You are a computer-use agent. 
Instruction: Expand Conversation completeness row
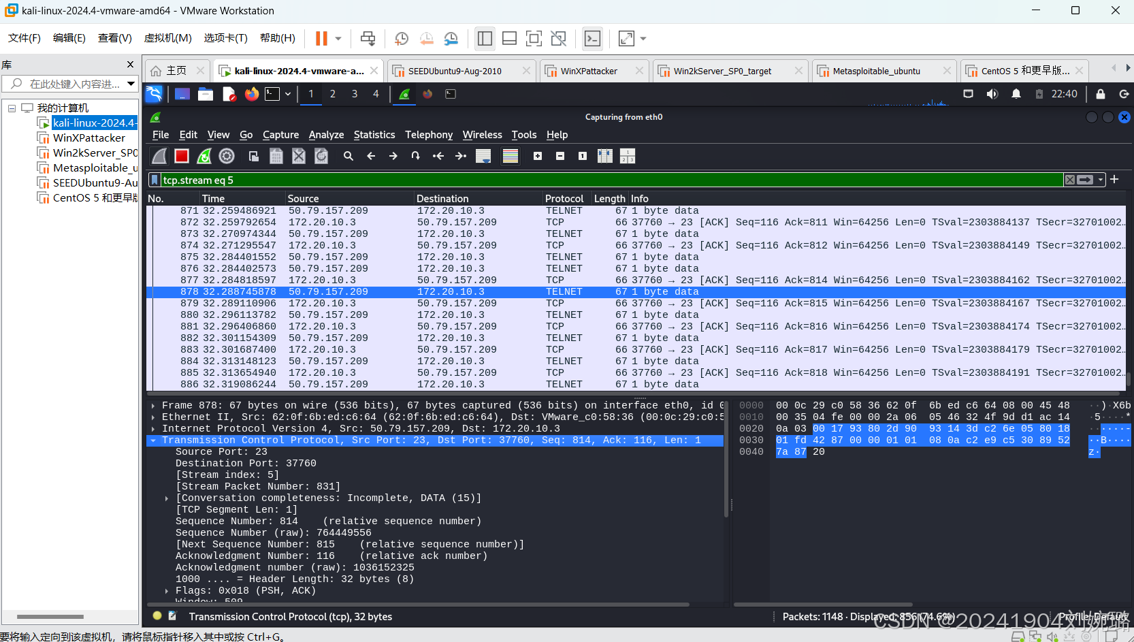pyautogui.click(x=167, y=498)
